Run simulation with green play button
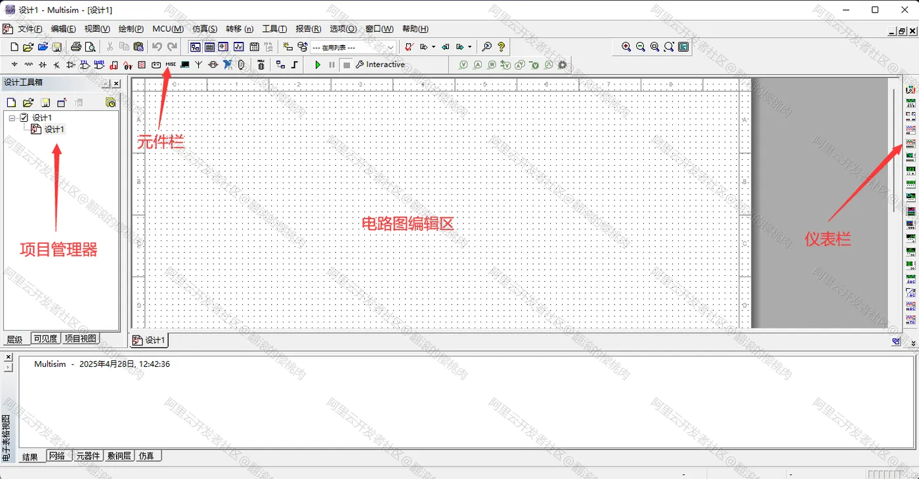Screen dimensions: 919x479 (x=318, y=64)
